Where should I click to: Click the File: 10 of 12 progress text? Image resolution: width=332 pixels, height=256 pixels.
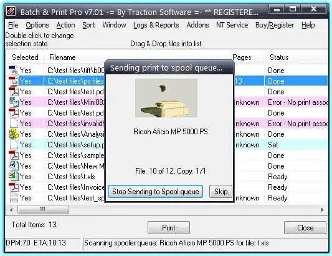tap(171, 171)
